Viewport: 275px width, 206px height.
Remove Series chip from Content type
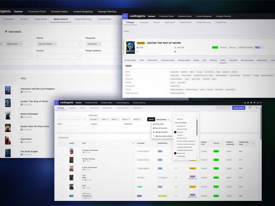[108, 119]
